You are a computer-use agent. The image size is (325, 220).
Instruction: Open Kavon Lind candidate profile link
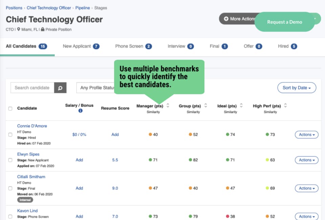coord(27,211)
